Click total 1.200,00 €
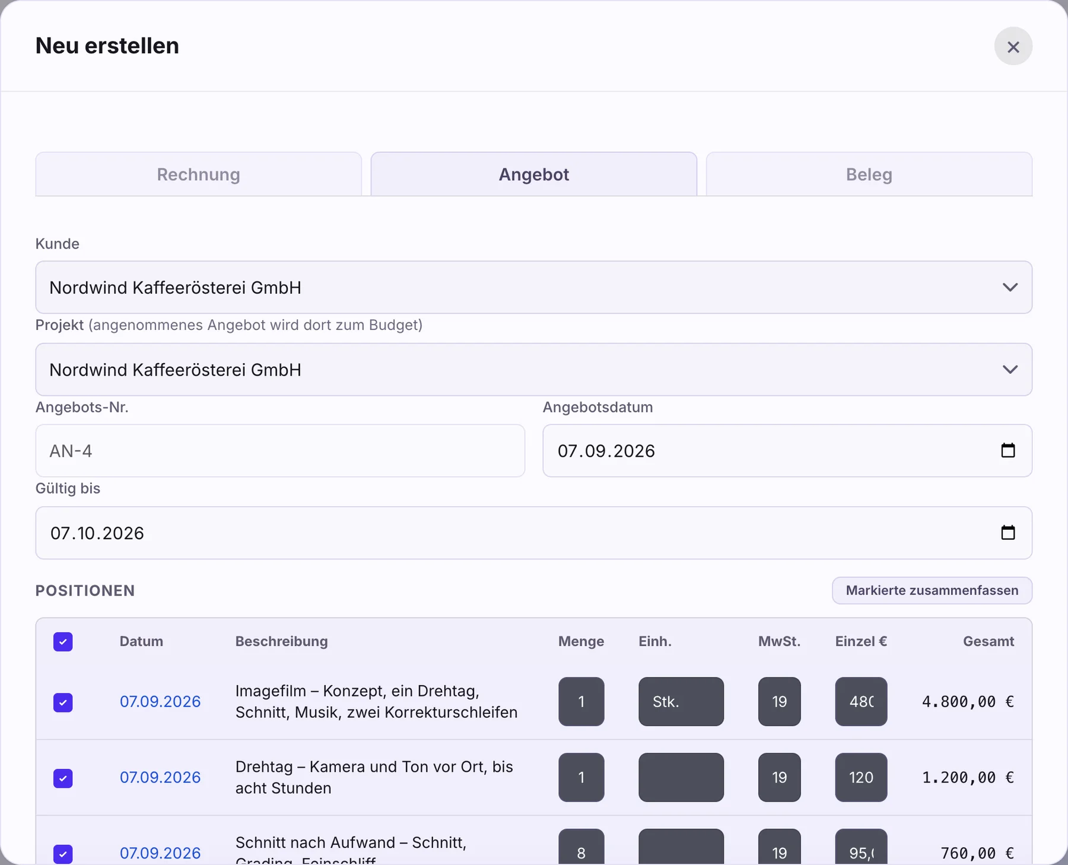 [968, 778]
